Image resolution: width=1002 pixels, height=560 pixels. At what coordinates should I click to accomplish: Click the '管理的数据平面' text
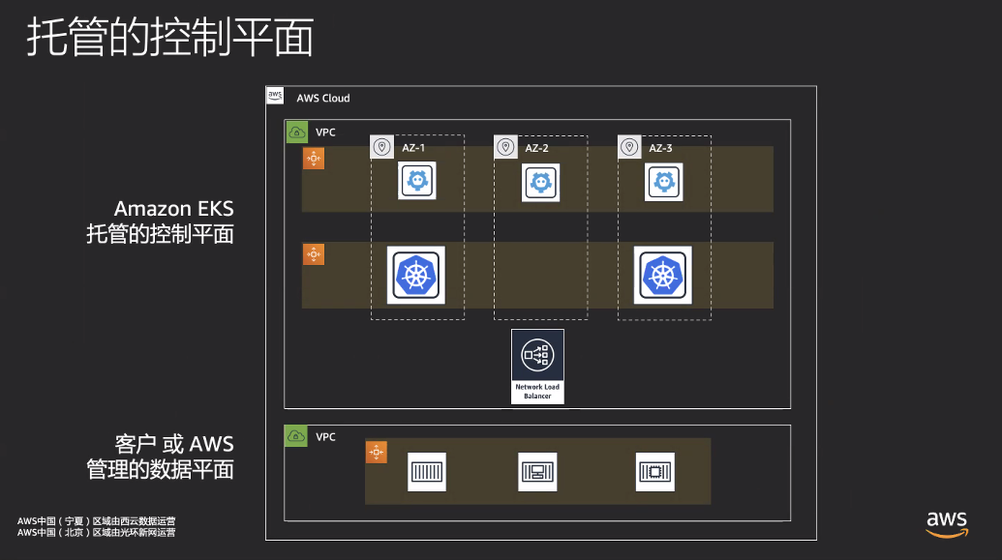[160, 469]
